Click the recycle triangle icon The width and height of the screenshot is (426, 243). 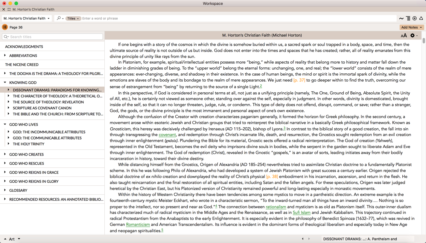[421, 19]
